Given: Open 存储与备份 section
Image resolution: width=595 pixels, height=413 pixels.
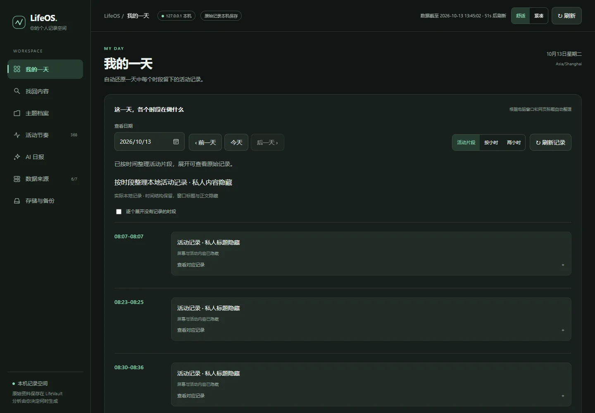Looking at the screenshot, I should (x=45, y=201).
